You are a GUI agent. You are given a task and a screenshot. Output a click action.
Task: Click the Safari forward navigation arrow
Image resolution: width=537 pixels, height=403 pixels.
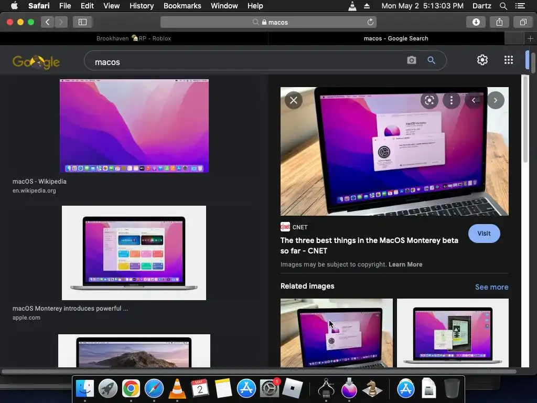tap(61, 22)
